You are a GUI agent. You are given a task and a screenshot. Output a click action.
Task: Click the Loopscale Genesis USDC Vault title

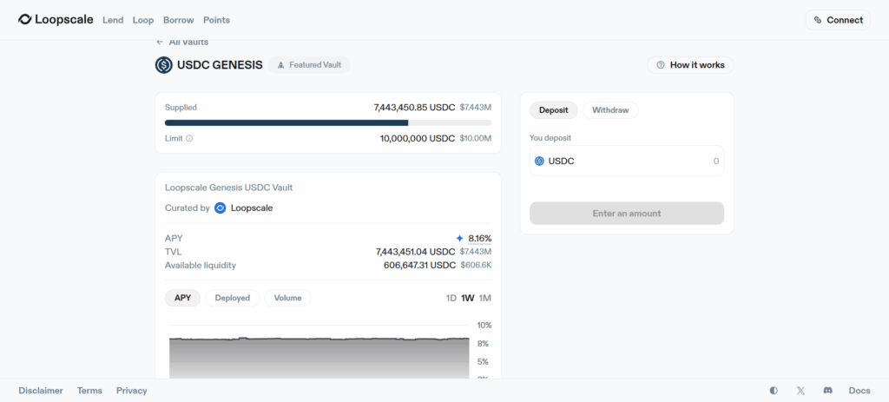tap(229, 188)
